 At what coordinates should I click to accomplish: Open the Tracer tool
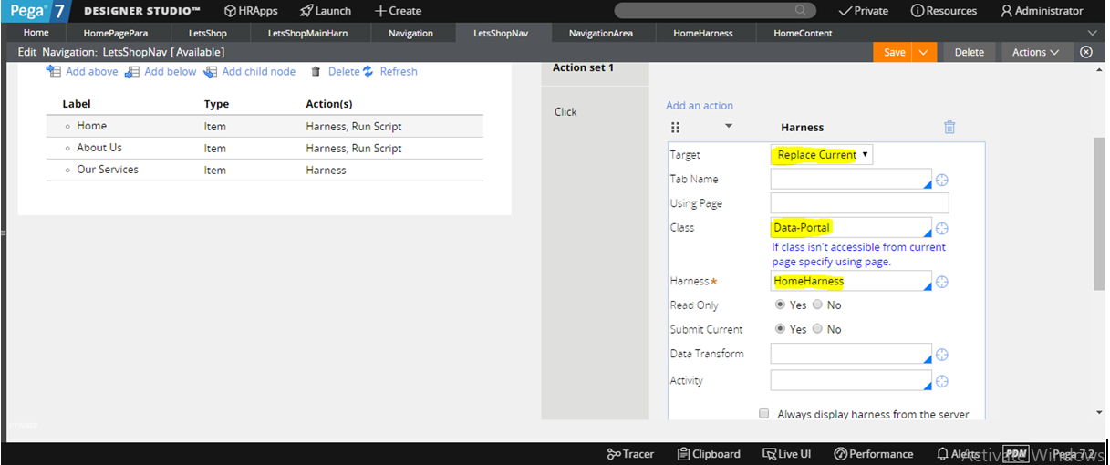pyautogui.click(x=630, y=454)
